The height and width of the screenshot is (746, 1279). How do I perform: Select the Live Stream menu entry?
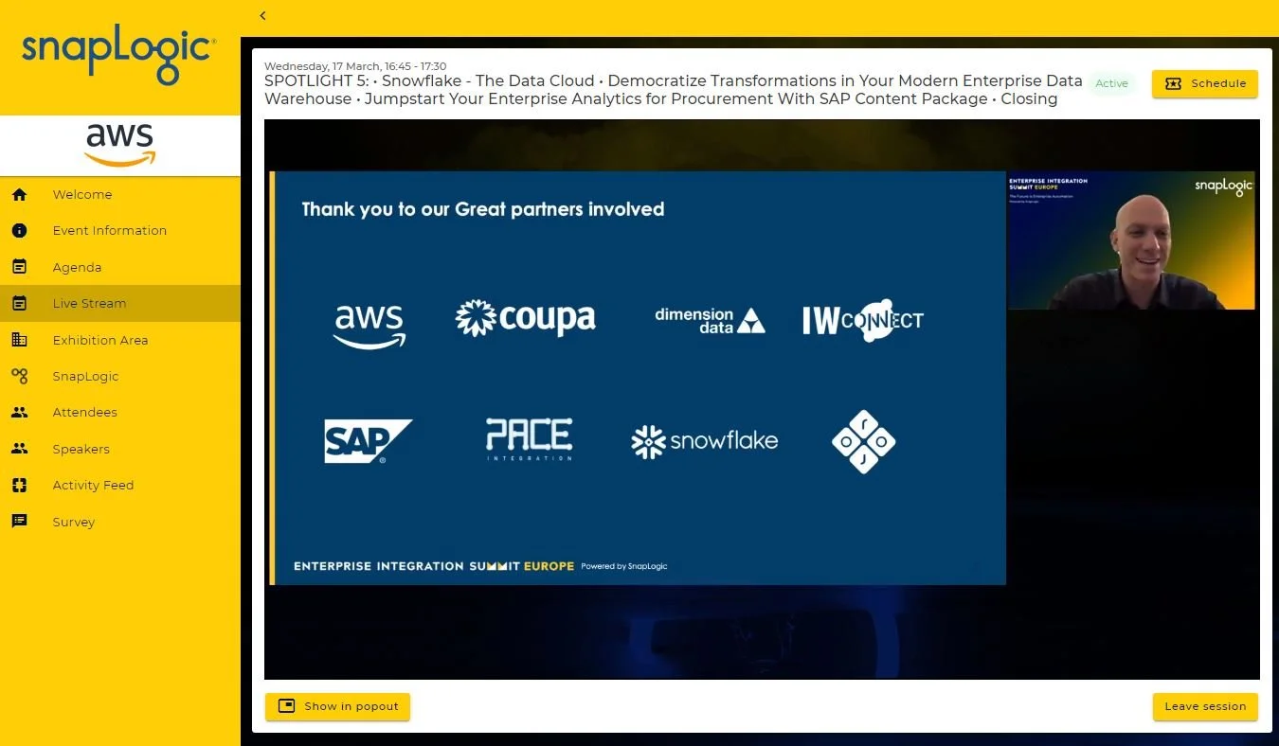click(x=89, y=303)
